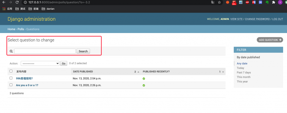
Task: Toggle sort arrow on Published Recently column
Action: point(223,72)
